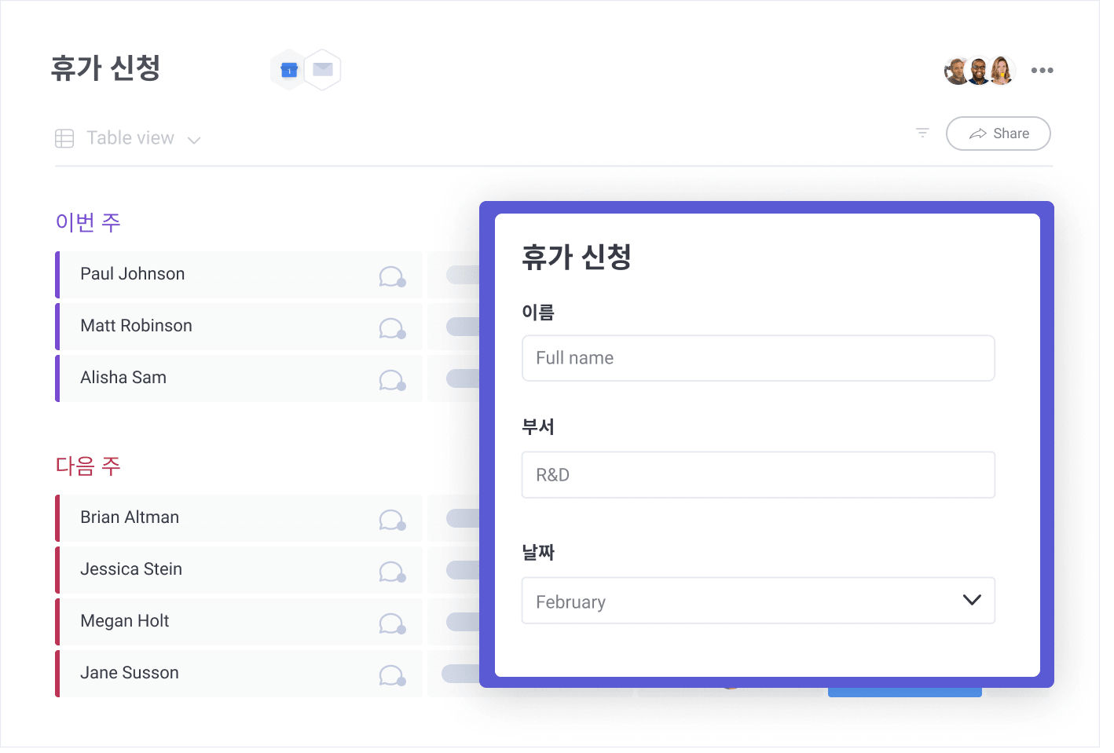This screenshot has height=753, width=1114.
Task: Select the Paul Johnson row
Action: click(x=239, y=275)
